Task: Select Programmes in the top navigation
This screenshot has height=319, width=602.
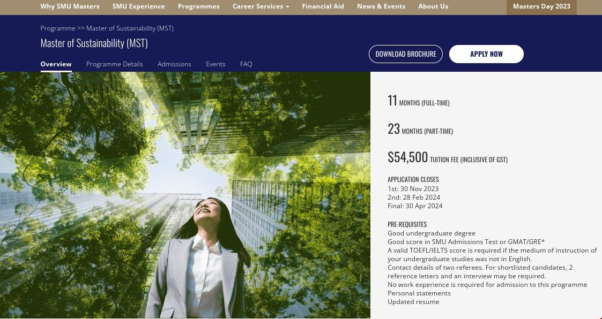Action: coord(198,6)
